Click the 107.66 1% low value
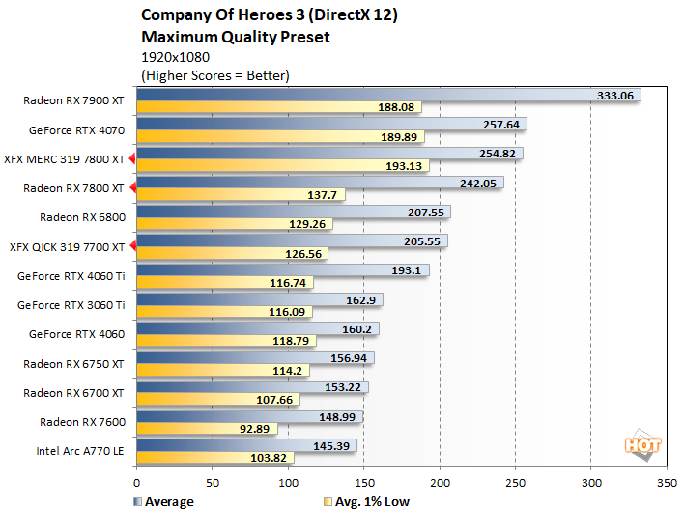Viewport: 684px width, 510px height. click(274, 400)
